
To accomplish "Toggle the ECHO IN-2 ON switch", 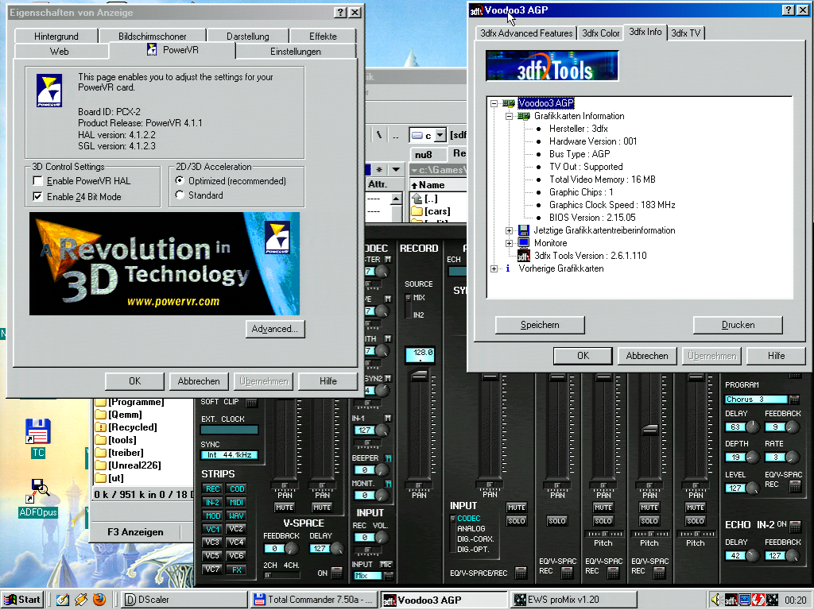I will pyautogui.click(x=795, y=526).
